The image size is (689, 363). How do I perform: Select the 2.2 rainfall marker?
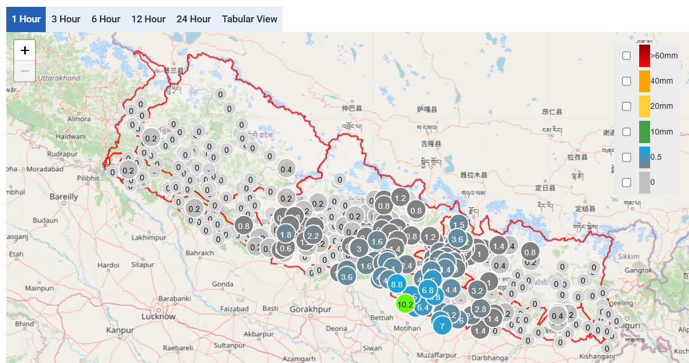[313, 235]
